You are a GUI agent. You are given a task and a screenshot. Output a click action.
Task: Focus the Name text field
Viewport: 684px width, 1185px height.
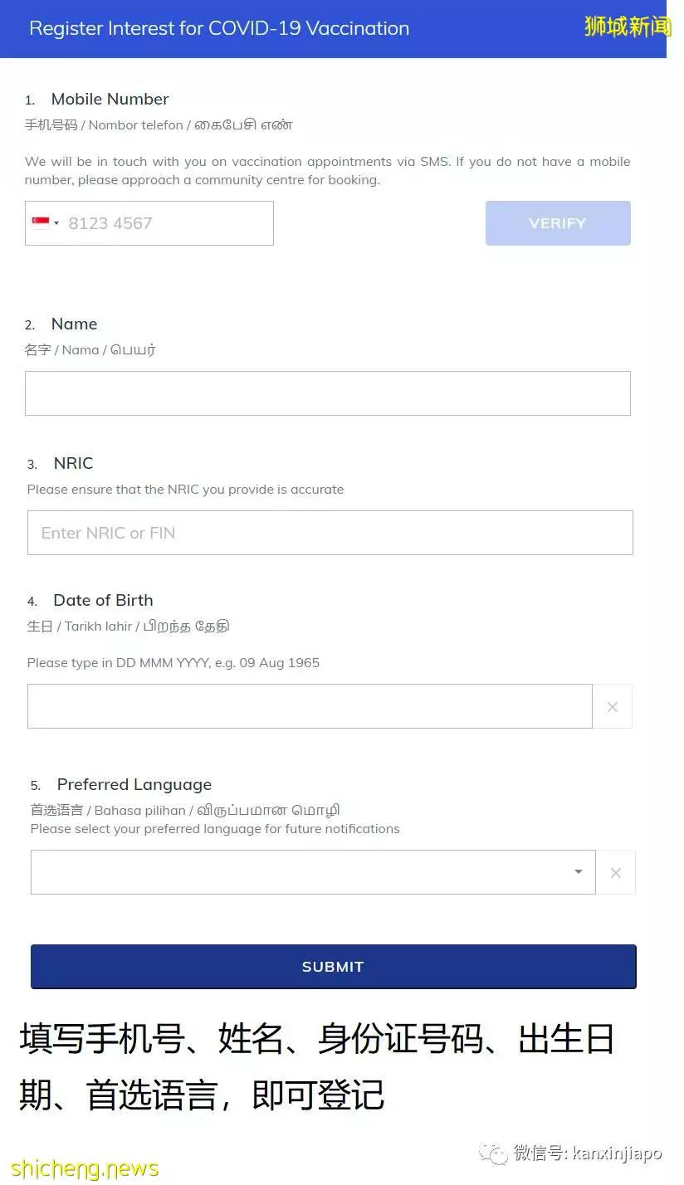coord(328,393)
